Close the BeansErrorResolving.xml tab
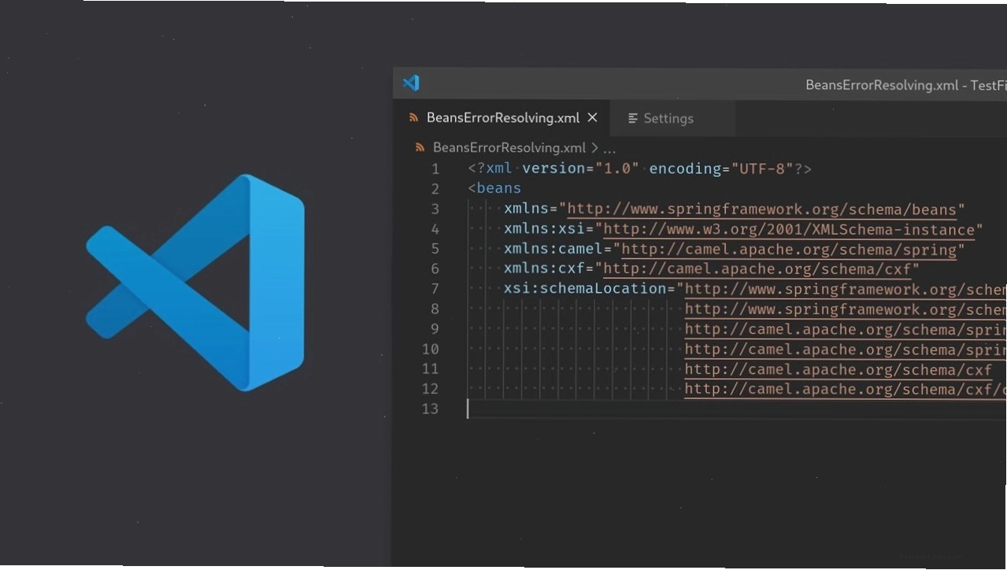 (x=593, y=117)
